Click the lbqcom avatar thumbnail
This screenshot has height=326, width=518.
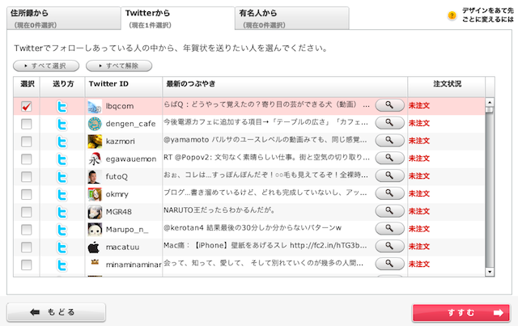point(95,107)
